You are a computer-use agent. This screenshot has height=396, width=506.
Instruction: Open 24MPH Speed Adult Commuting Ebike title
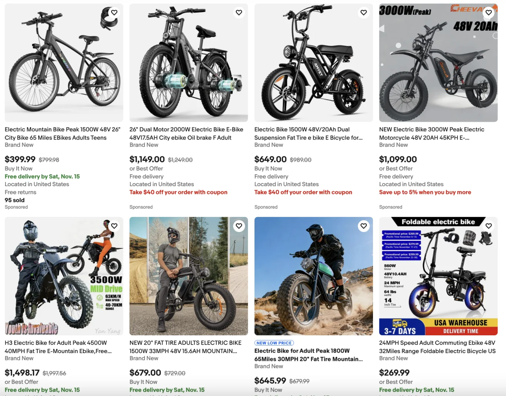click(437, 347)
